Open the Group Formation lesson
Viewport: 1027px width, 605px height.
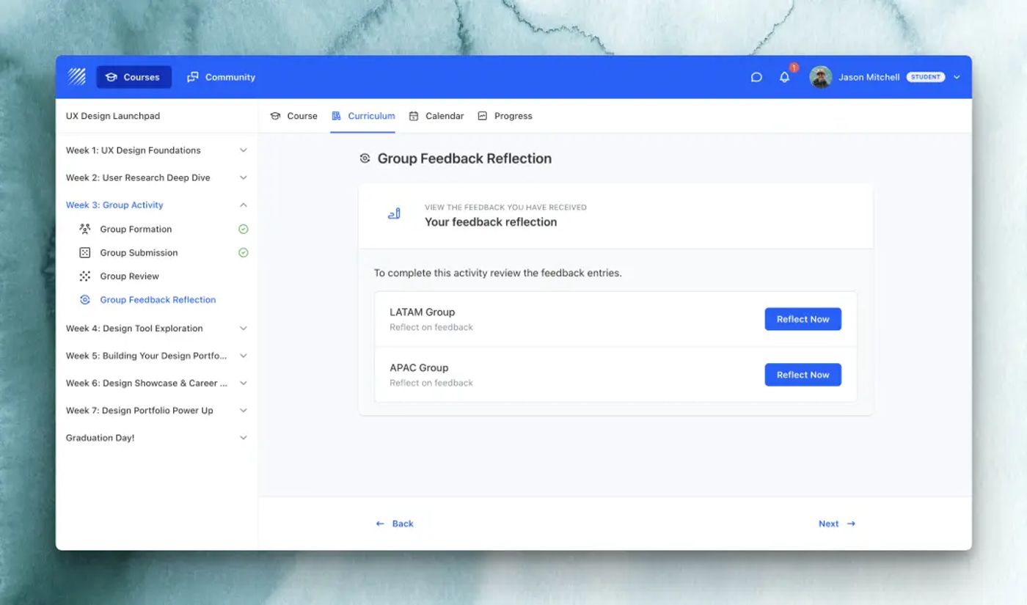(136, 230)
